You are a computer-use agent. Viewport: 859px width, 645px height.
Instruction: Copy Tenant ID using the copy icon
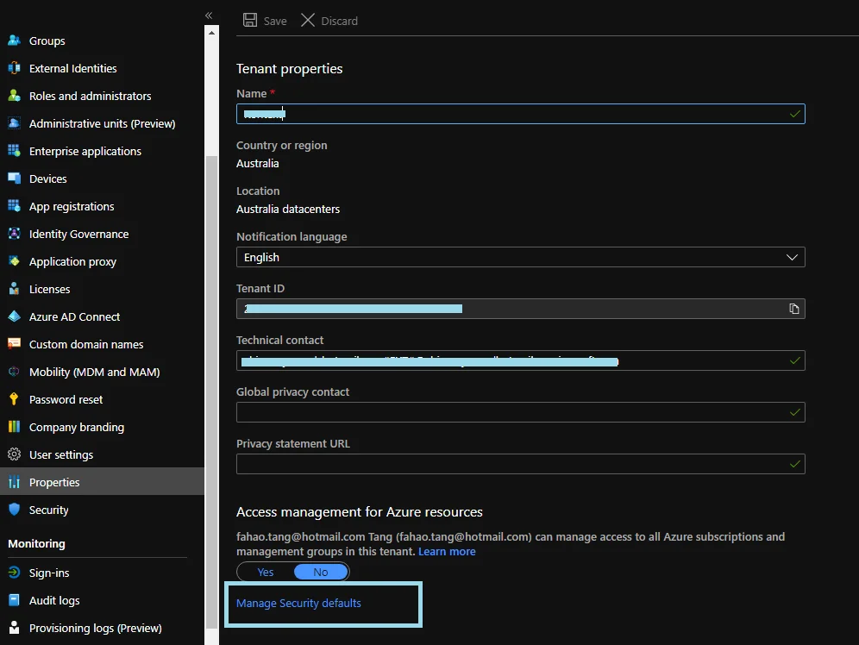click(794, 309)
